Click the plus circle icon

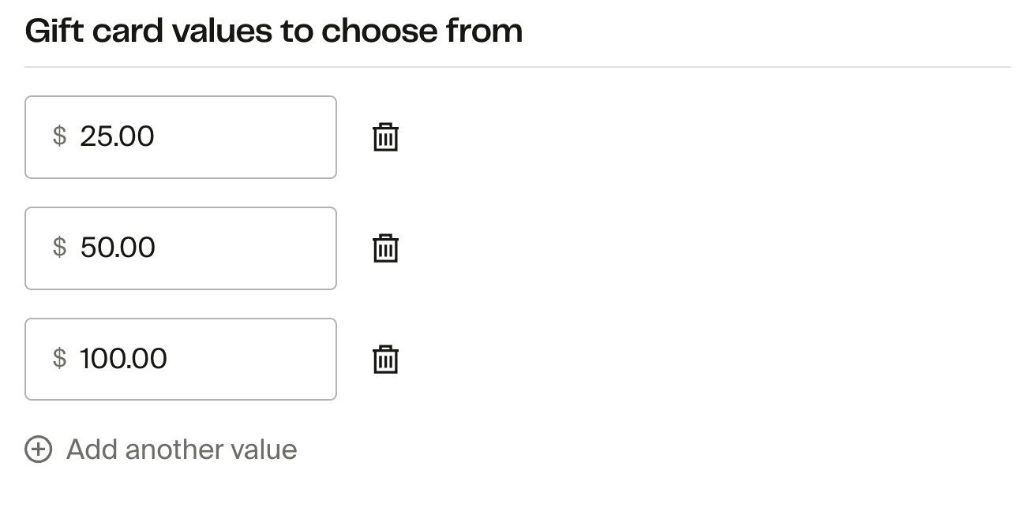pyautogui.click(x=39, y=449)
